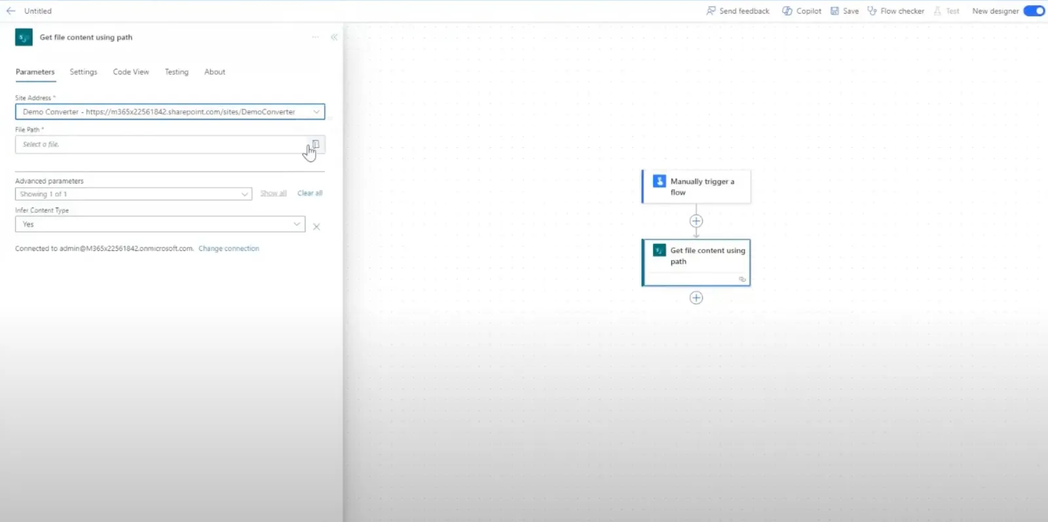Click the SharePoint icon in panel header

pos(24,37)
